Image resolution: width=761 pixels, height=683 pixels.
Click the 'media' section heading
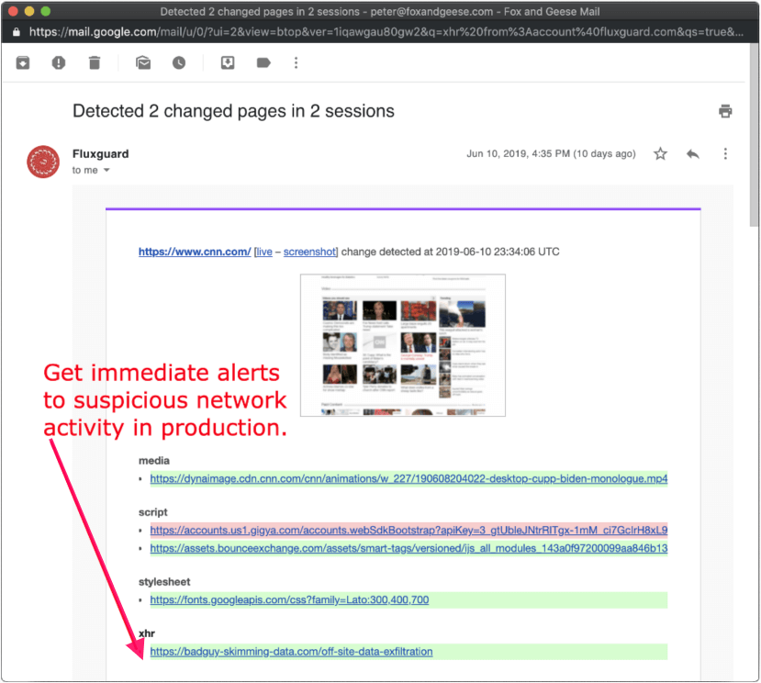154,461
